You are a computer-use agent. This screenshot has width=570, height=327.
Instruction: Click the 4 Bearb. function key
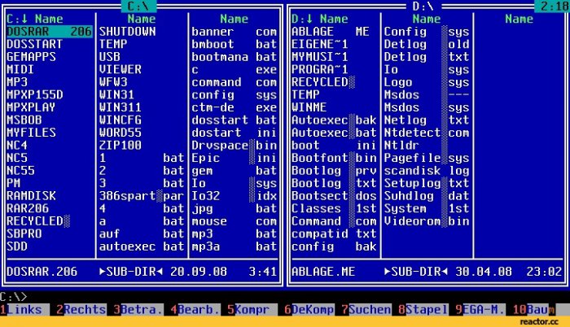[x=195, y=310]
